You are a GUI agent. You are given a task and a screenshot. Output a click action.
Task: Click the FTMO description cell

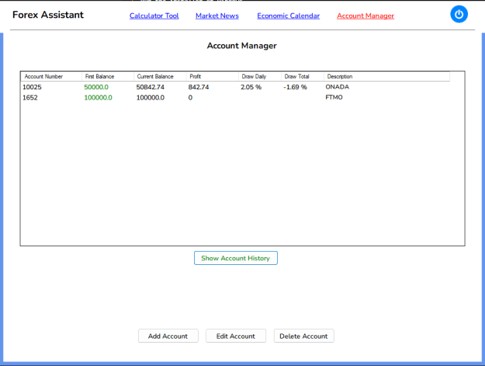(x=334, y=97)
